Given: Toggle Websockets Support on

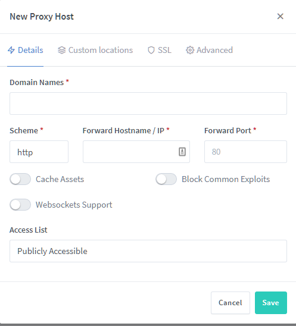Looking at the screenshot, I should coord(20,205).
